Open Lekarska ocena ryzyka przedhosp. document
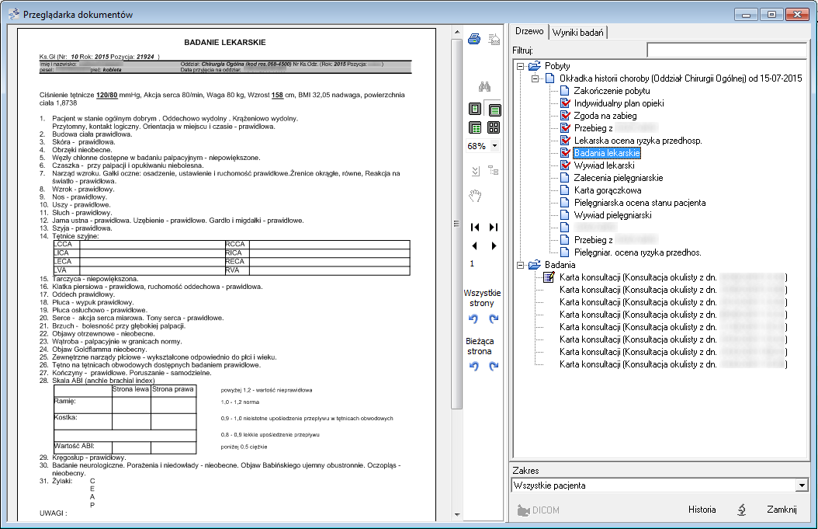818x529 pixels. coord(637,141)
